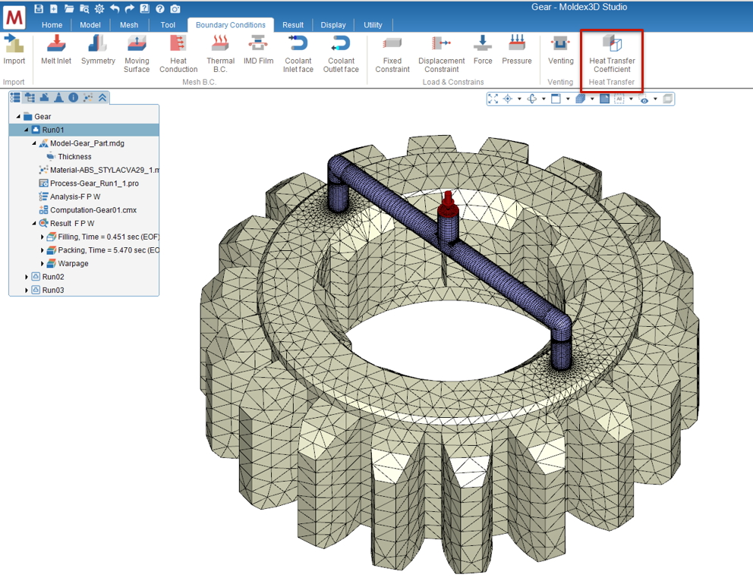
Task: Click the 'All' selection filter icon
Action: pyautogui.click(x=619, y=99)
